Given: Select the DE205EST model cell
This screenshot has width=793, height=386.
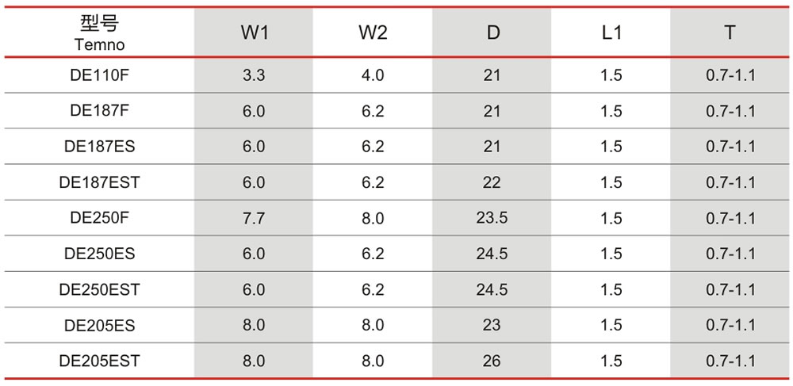Looking at the screenshot, I should [99, 361].
